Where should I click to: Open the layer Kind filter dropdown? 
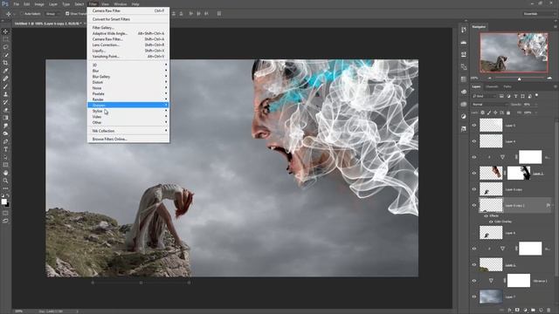click(483, 96)
